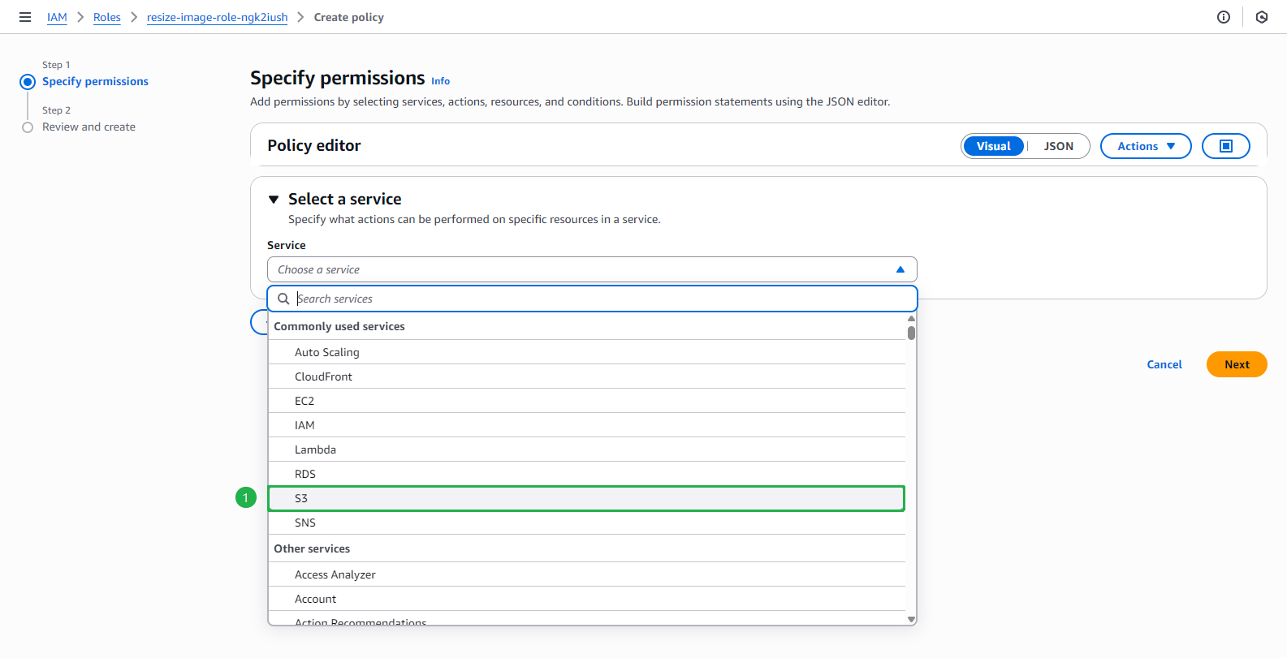Click the service list scroll-up arrow
1287x658 pixels.
(x=912, y=319)
